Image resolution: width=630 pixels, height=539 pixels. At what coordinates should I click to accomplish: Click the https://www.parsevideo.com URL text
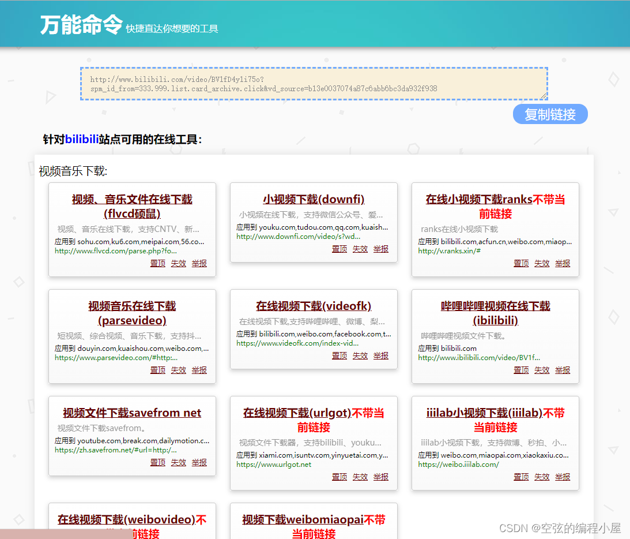click(116, 358)
